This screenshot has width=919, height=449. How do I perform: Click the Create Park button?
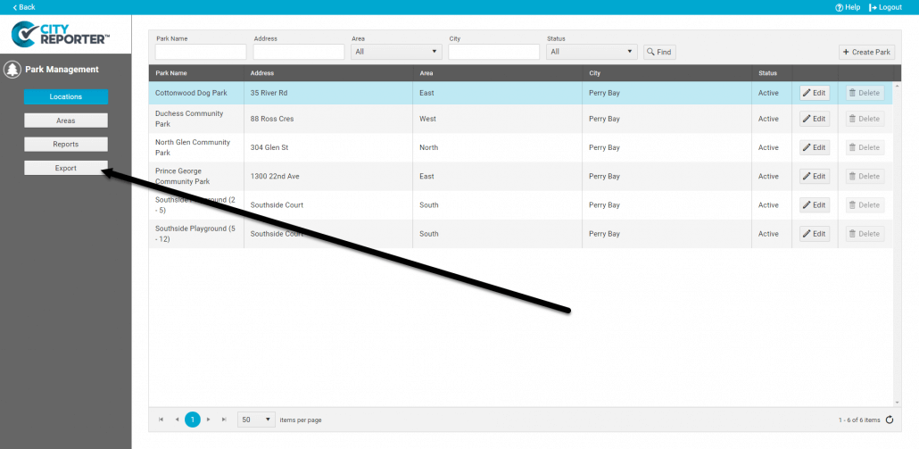click(x=865, y=52)
